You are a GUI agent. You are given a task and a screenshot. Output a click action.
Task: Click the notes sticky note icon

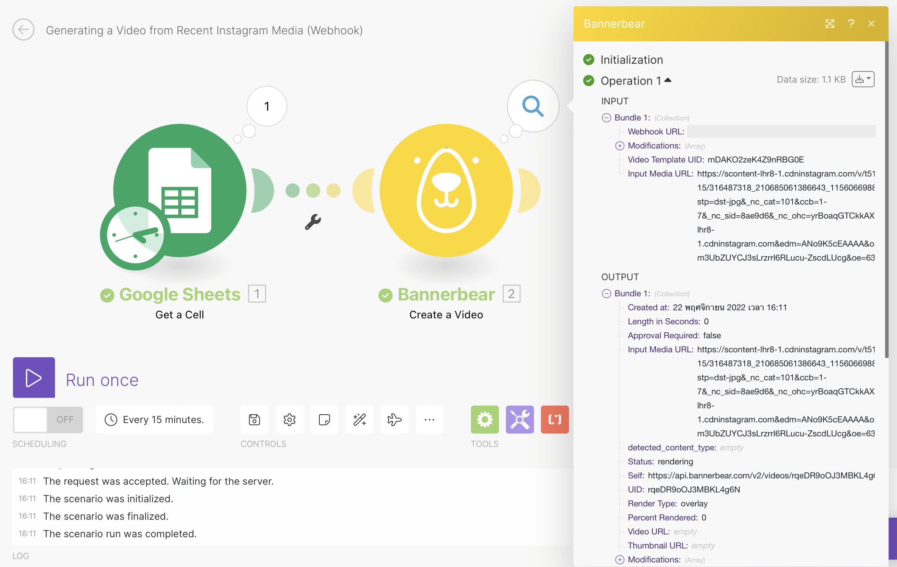pos(324,420)
